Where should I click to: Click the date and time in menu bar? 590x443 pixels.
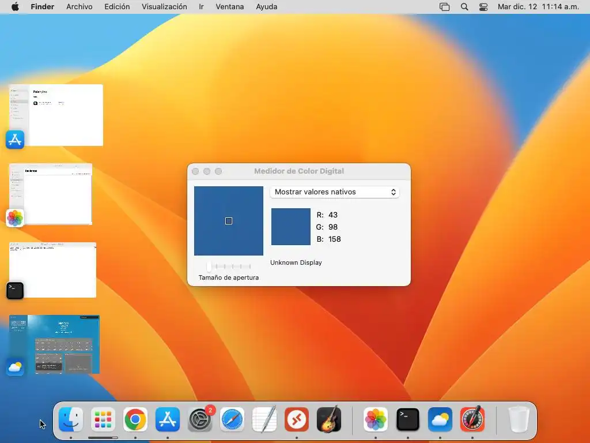[x=538, y=7]
